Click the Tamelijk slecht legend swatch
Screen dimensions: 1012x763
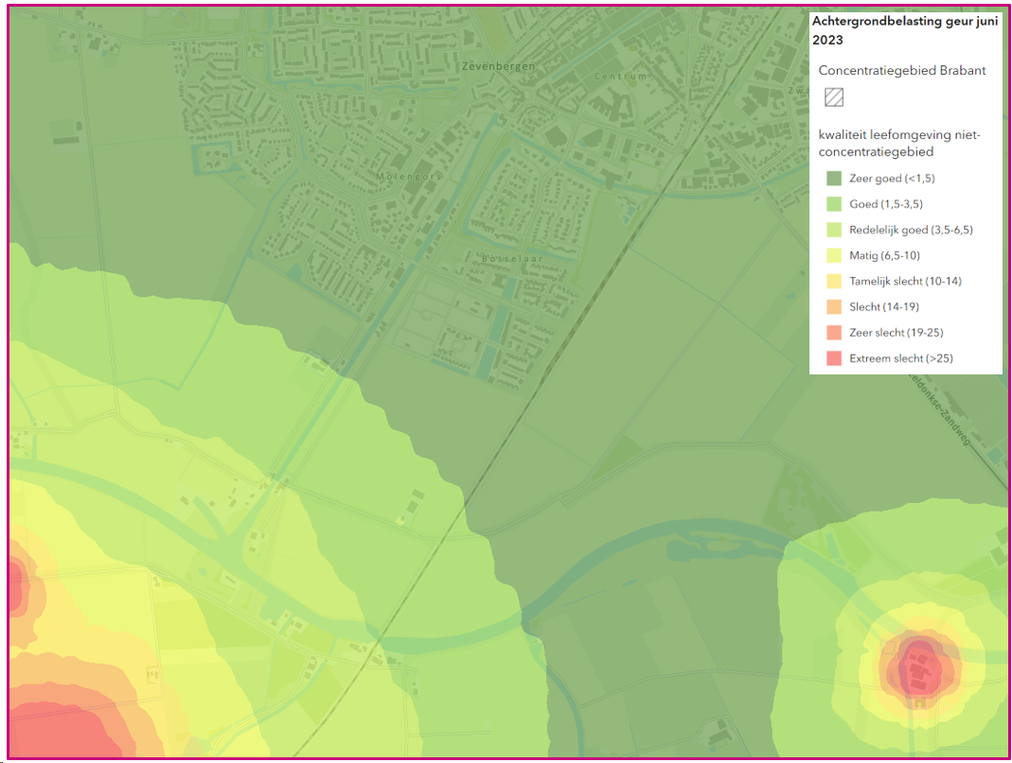click(834, 282)
